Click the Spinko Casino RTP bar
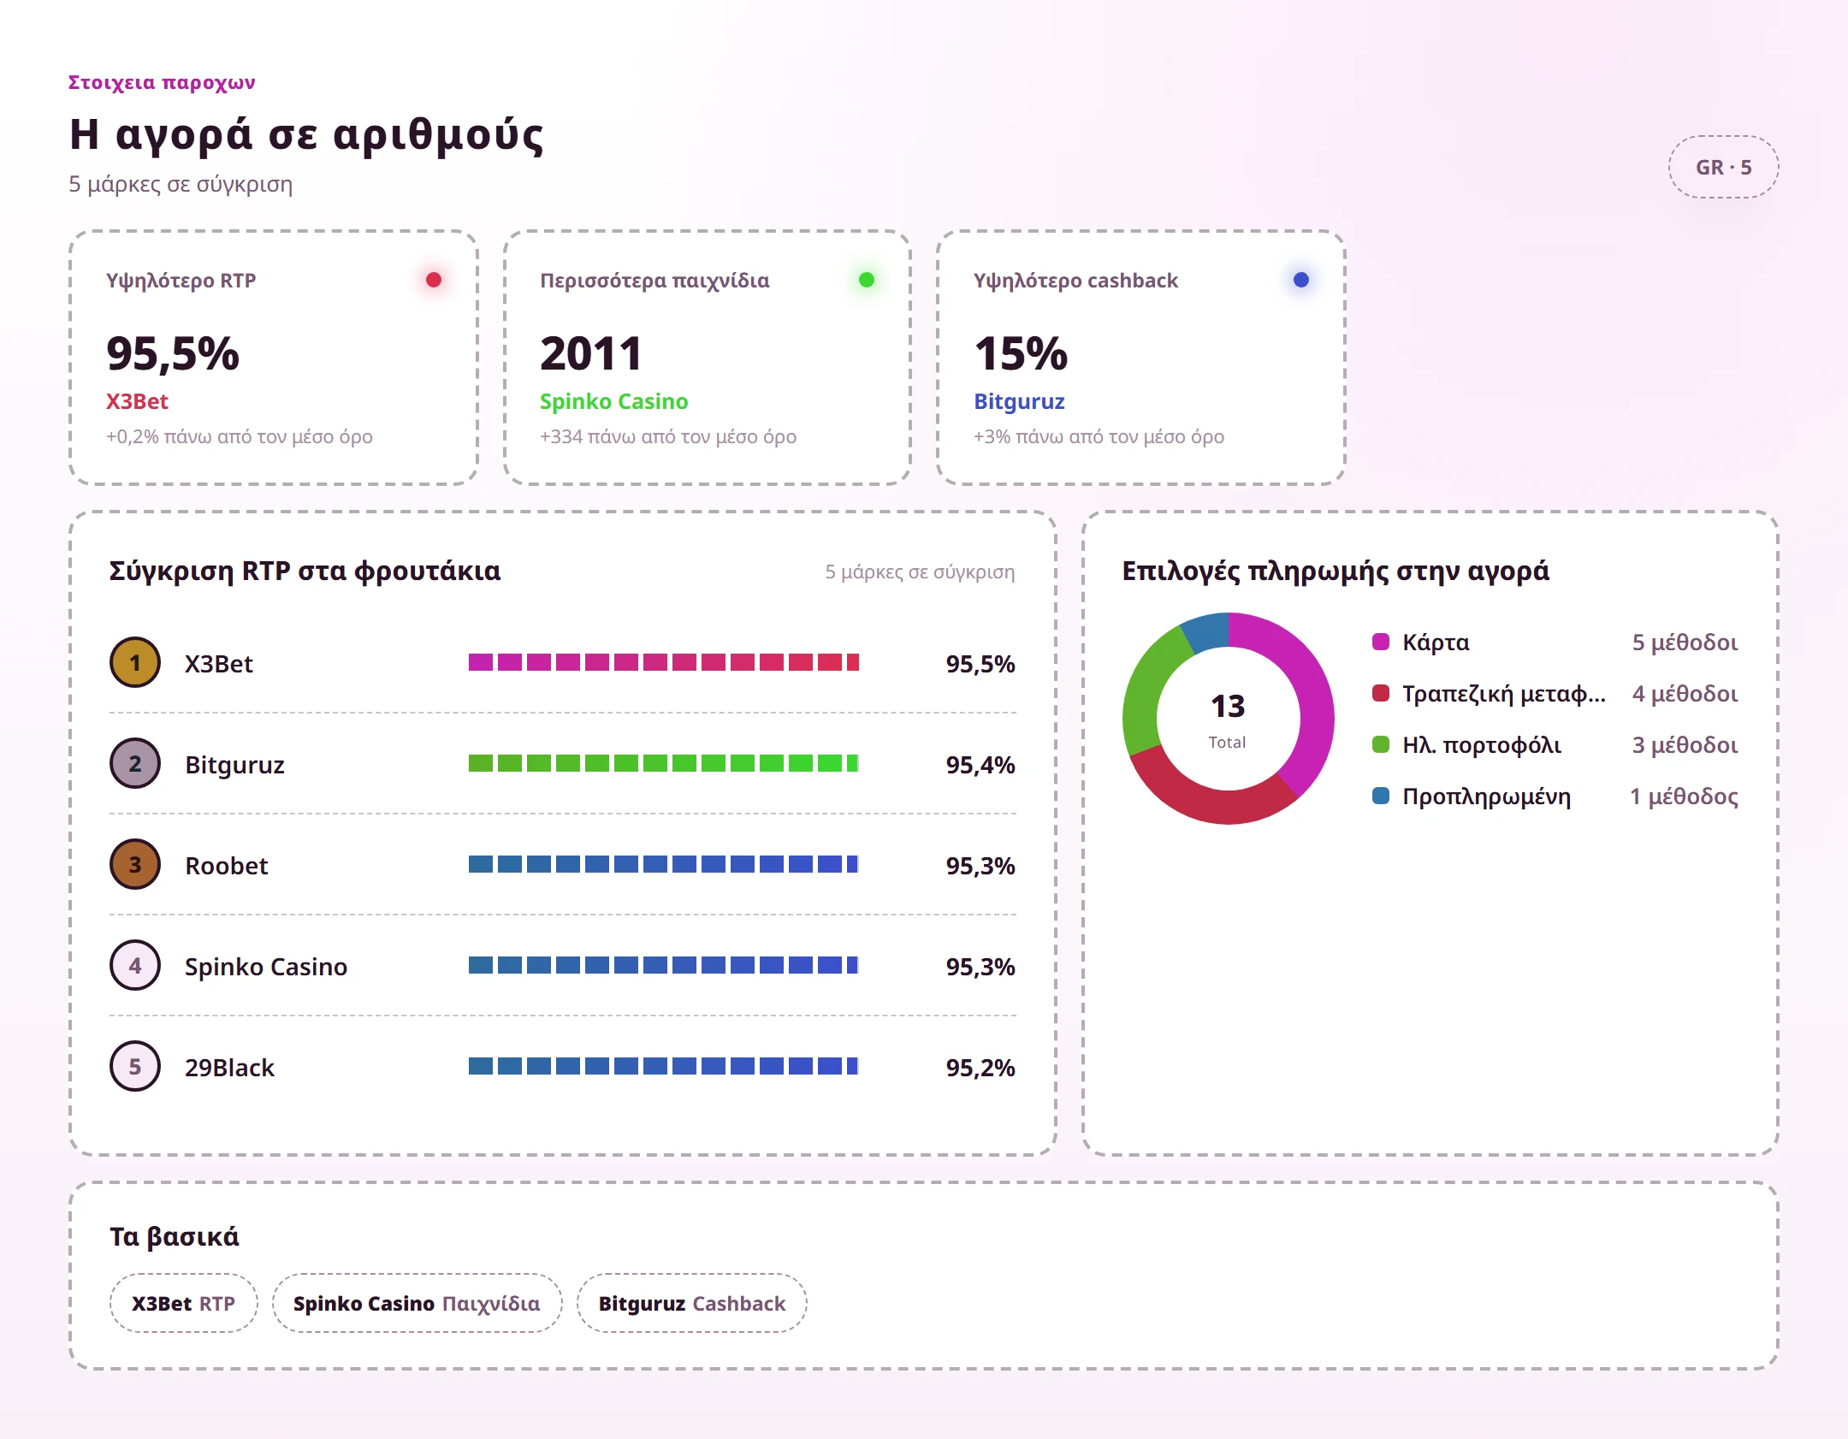1848x1439 pixels. (x=664, y=966)
